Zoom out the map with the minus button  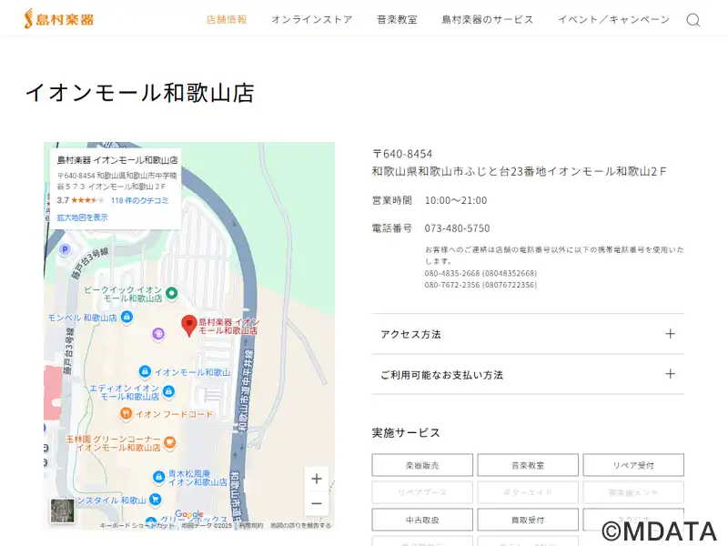tap(317, 503)
